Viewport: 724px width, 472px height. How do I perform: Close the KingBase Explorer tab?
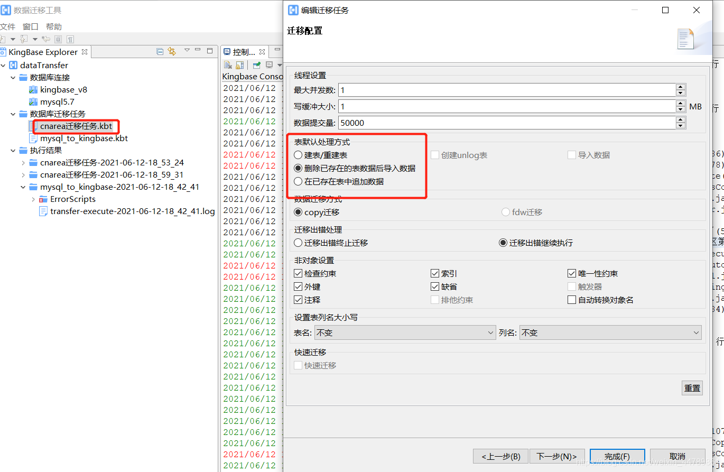point(85,51)
